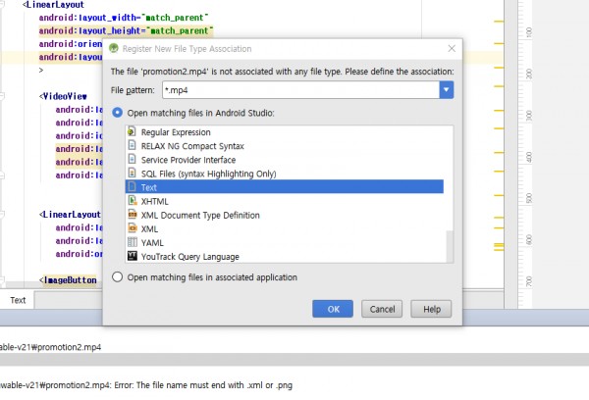589x400 pixels.
Task: Open Help for file type association
Action: 431,309
